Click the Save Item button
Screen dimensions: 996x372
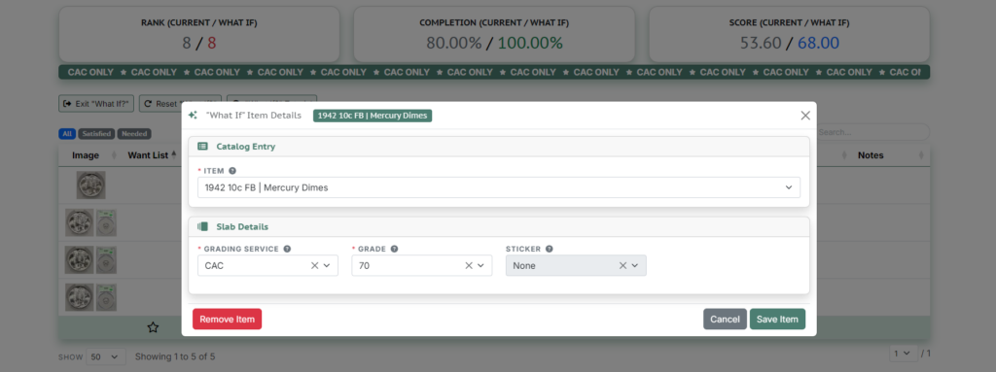777,320
